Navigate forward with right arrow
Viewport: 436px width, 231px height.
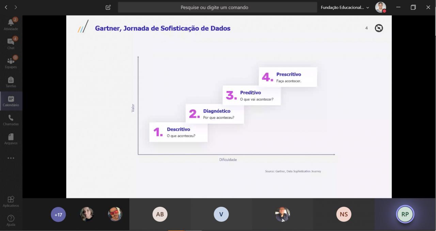[16, 7]
